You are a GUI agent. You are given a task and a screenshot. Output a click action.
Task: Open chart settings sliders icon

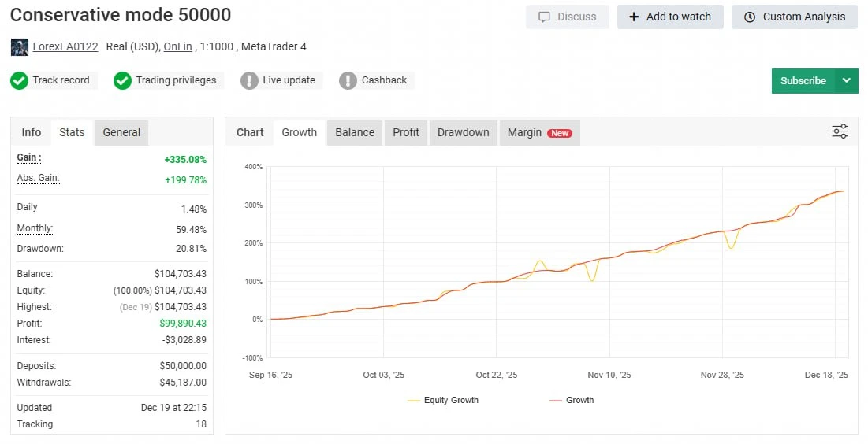click(840, 131)
